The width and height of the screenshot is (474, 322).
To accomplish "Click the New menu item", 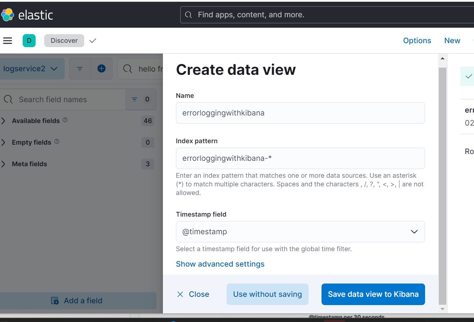I will pos(452,40).
